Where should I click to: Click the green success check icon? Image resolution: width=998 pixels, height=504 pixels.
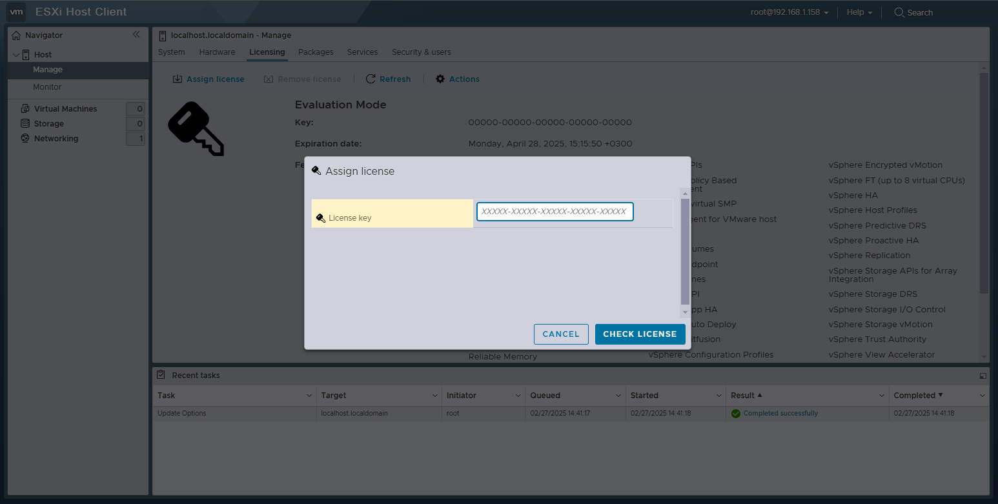point(736,414)
